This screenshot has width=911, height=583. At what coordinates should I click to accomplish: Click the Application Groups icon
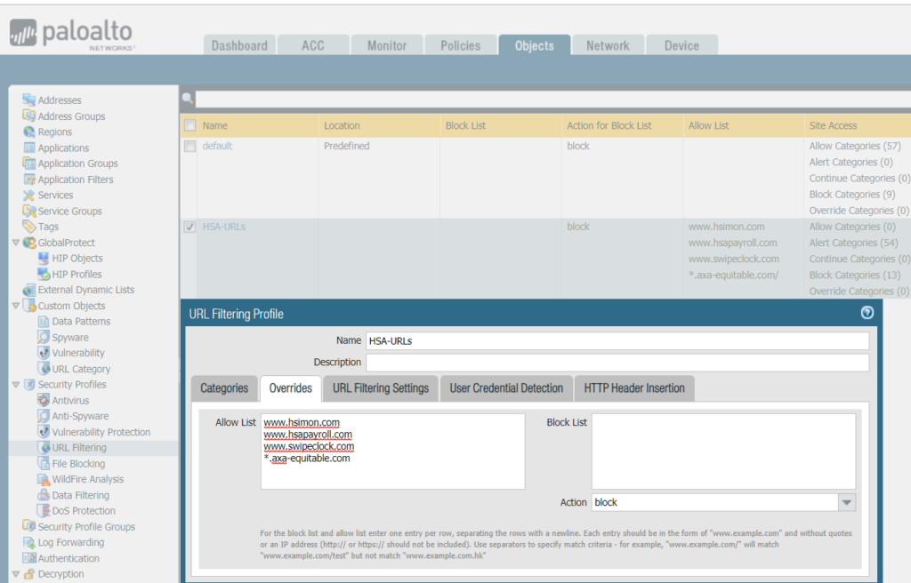29,164
